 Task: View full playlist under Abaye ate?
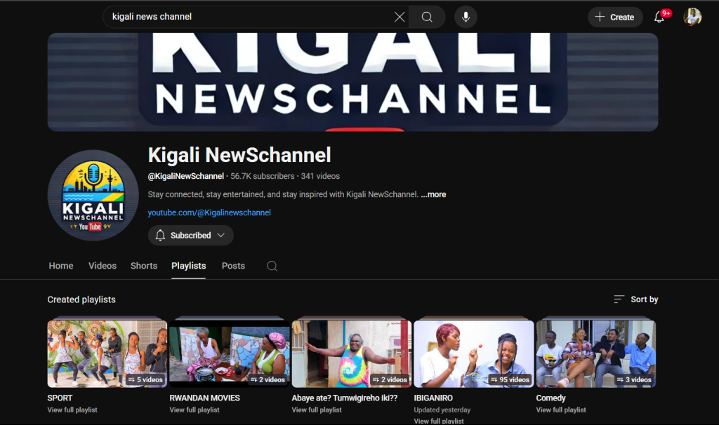tap(317, 410)
